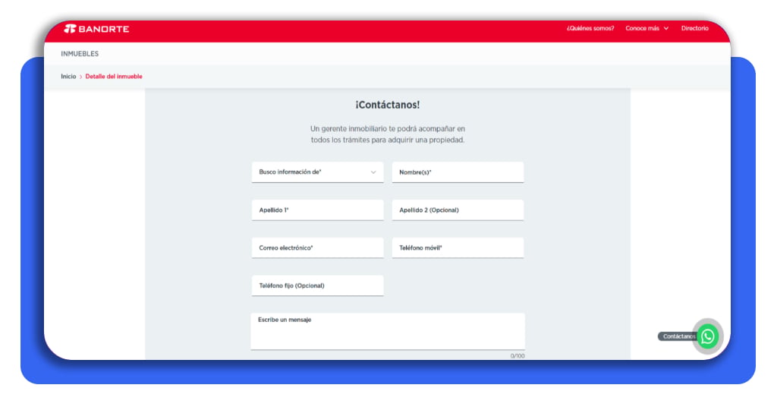777x407 pixels.
Task: Click the Escribe un mensaje text area
Action: [388, 331]
